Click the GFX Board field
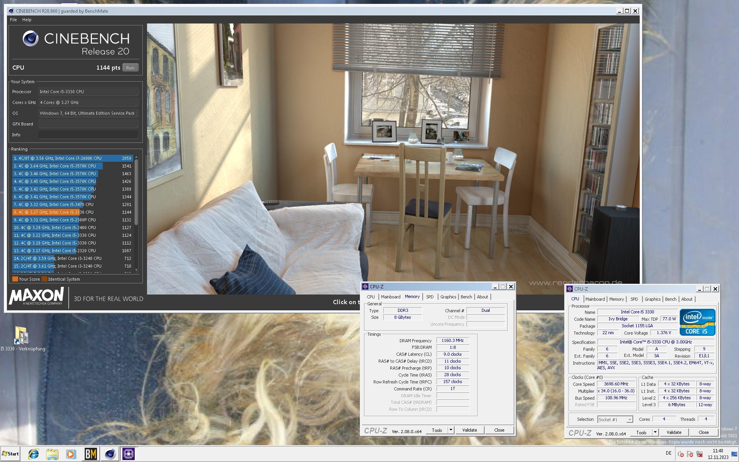Image resolution: width=739 pixels, height=462 pixels. point(88,124)
